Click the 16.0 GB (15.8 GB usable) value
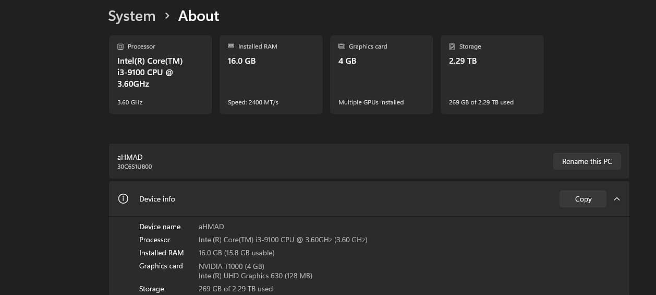 (x=237, y=253)
